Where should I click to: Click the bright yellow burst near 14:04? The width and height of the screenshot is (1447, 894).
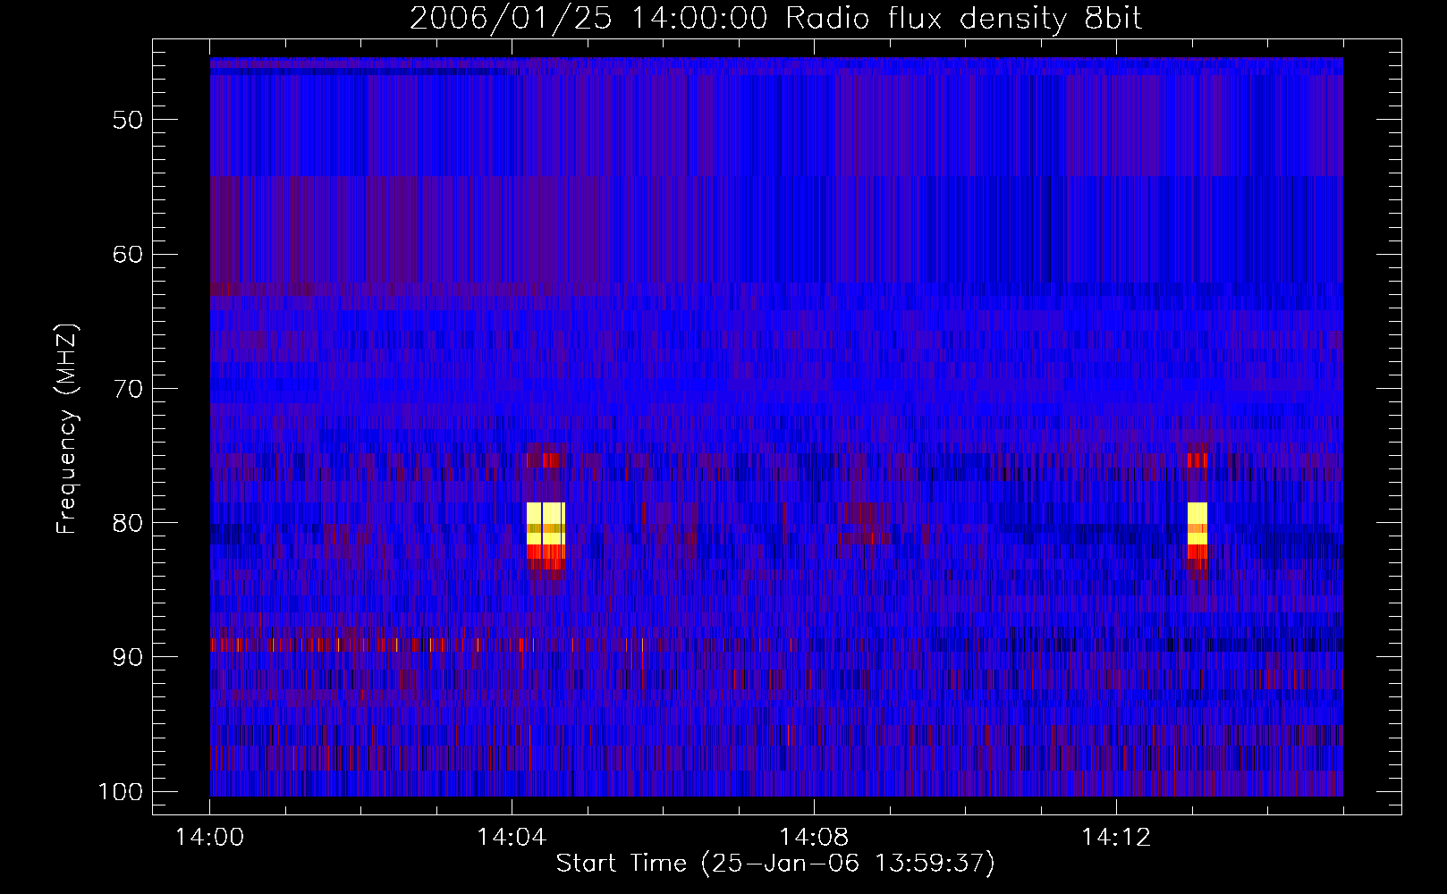coord(546,524)
